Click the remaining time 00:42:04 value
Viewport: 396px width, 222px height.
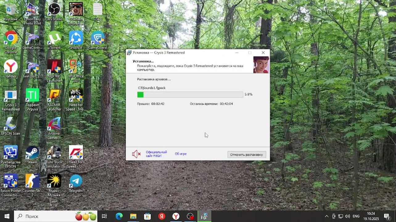click(226, 104)
